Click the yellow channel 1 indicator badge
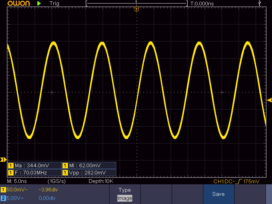 click(x=3, y=190)
